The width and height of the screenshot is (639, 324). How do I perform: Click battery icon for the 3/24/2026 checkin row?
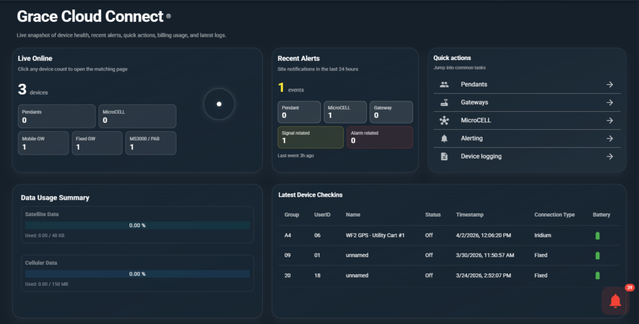pos(597,275)
